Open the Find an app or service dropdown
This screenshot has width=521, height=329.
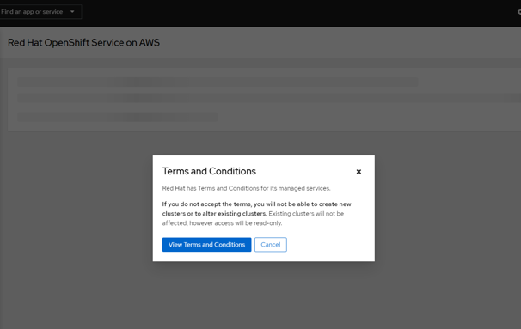pos(40,12)
